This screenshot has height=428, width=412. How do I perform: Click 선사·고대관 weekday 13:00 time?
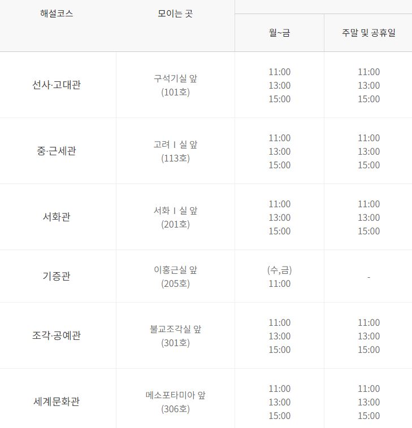click(279, 85)
